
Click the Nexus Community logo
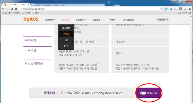pyautogui.click(x=31, y=19)
